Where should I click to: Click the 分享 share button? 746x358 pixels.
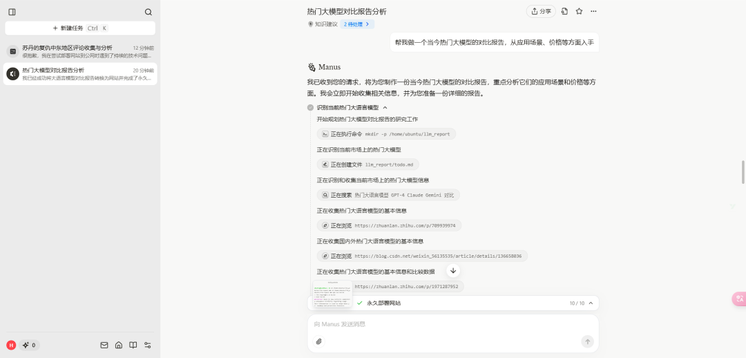click(x=541, y=12)
